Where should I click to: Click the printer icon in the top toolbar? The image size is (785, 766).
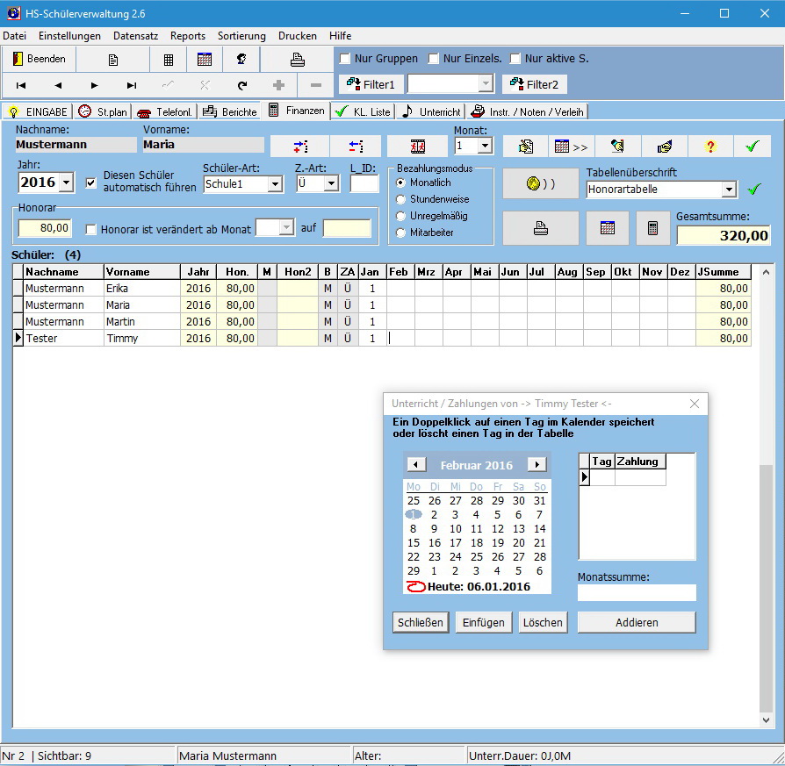(x=298, y=60)
